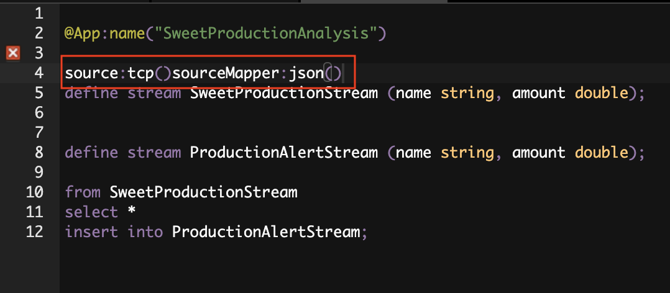Image resolution: width=670 pixels, height=293 pixels.
Task: Click the "SweetProductionAnalysis" string literal
Action: click(x=265, y=34)
